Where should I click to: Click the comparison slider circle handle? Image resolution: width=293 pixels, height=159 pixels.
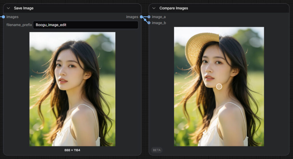coord(219,86)
